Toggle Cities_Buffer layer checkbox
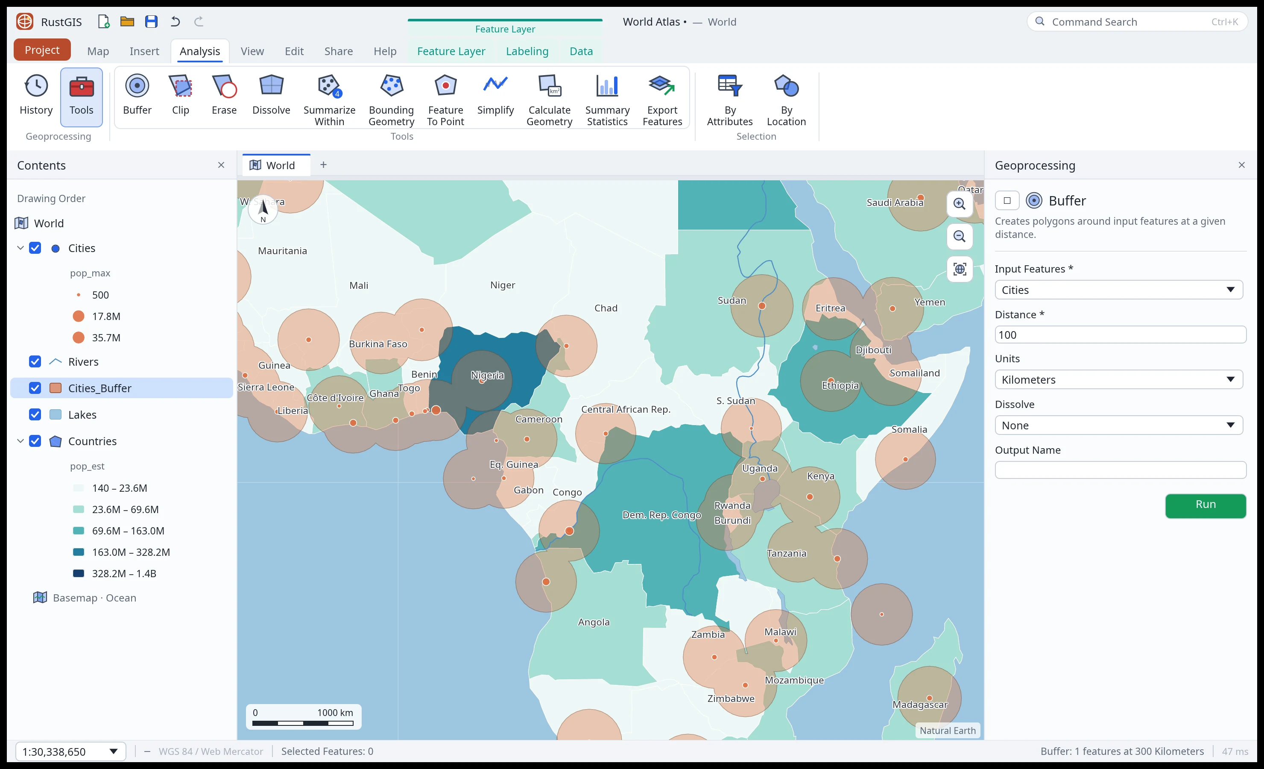This screenshot has width=1264, height=769. (35, 388)
